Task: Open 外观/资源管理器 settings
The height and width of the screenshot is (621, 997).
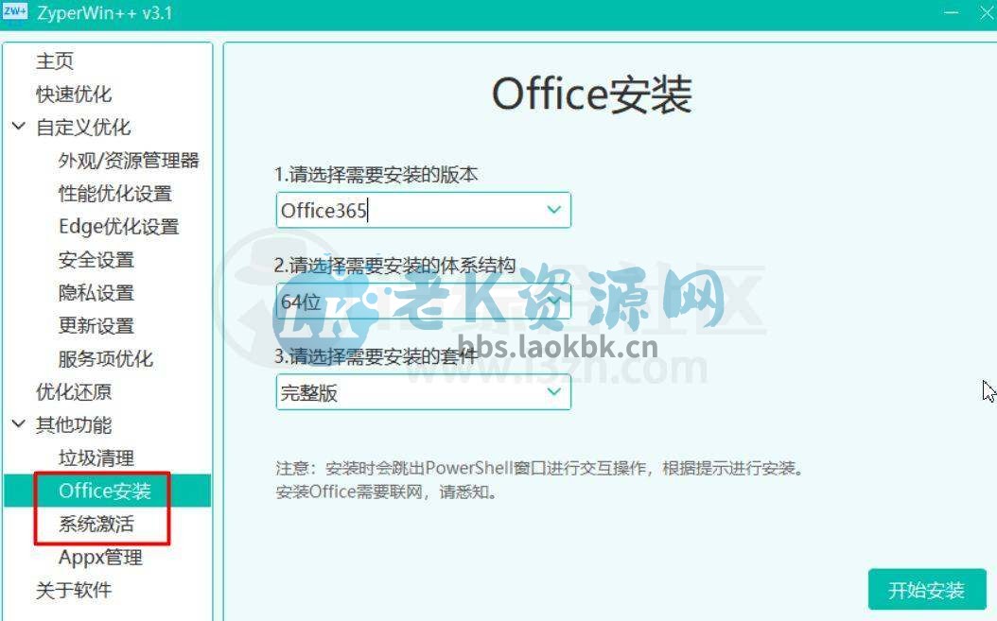Action: [x=129, y=160]
